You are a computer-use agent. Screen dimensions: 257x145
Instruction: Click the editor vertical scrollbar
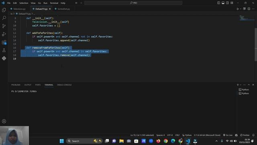[x=256, y=44]
